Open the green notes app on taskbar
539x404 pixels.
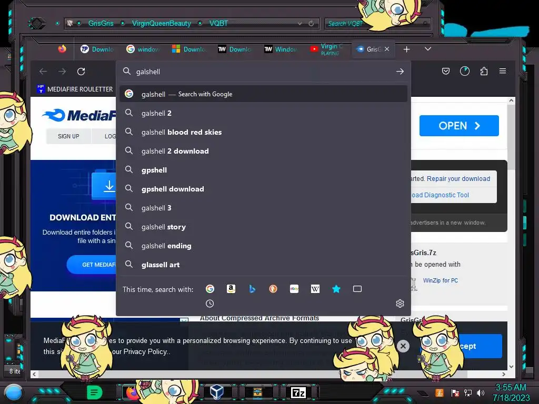(x=94, y=392)
